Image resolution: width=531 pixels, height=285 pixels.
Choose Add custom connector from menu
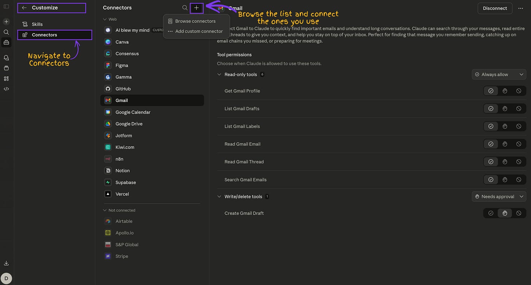coord(196,31)
